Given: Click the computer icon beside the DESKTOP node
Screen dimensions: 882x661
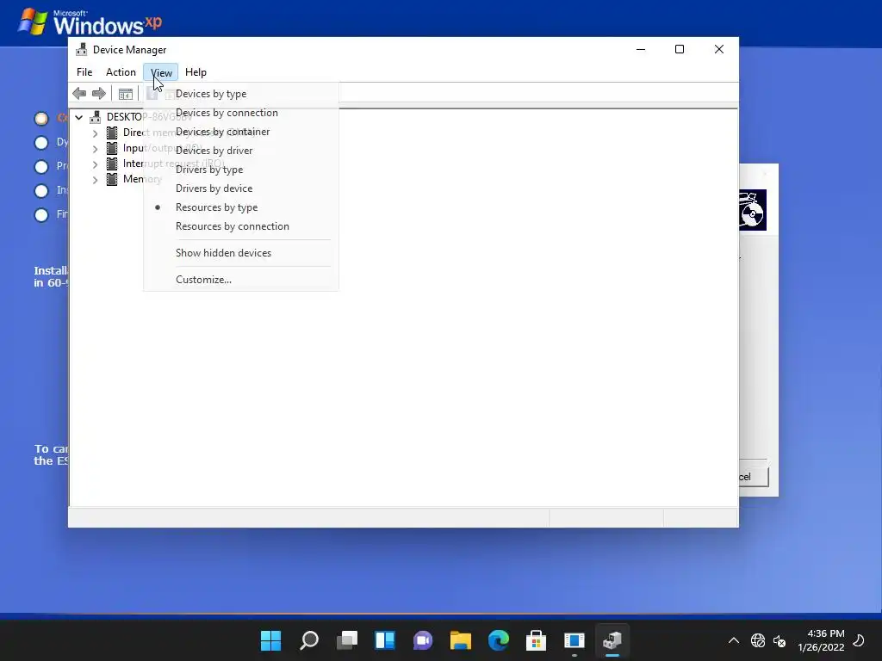Looking at the screenshot, I should 95,117.
